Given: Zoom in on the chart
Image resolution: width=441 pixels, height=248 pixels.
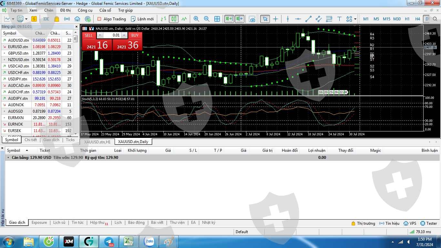Looking at the screenshot, I should (196, 19).
